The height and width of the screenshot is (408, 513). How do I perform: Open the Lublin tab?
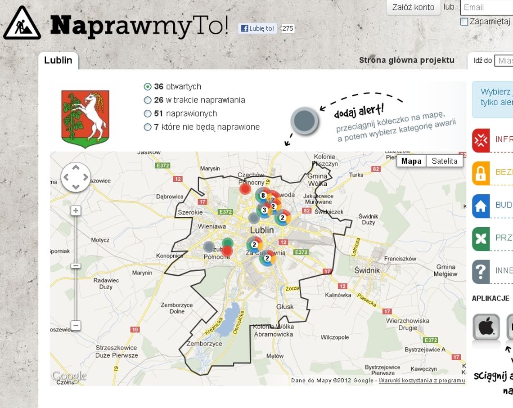pos(58,60)
